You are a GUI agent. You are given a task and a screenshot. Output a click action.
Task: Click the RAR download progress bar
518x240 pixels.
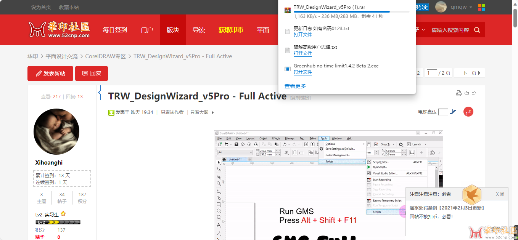pyautogui.click(x=352, y=12)
